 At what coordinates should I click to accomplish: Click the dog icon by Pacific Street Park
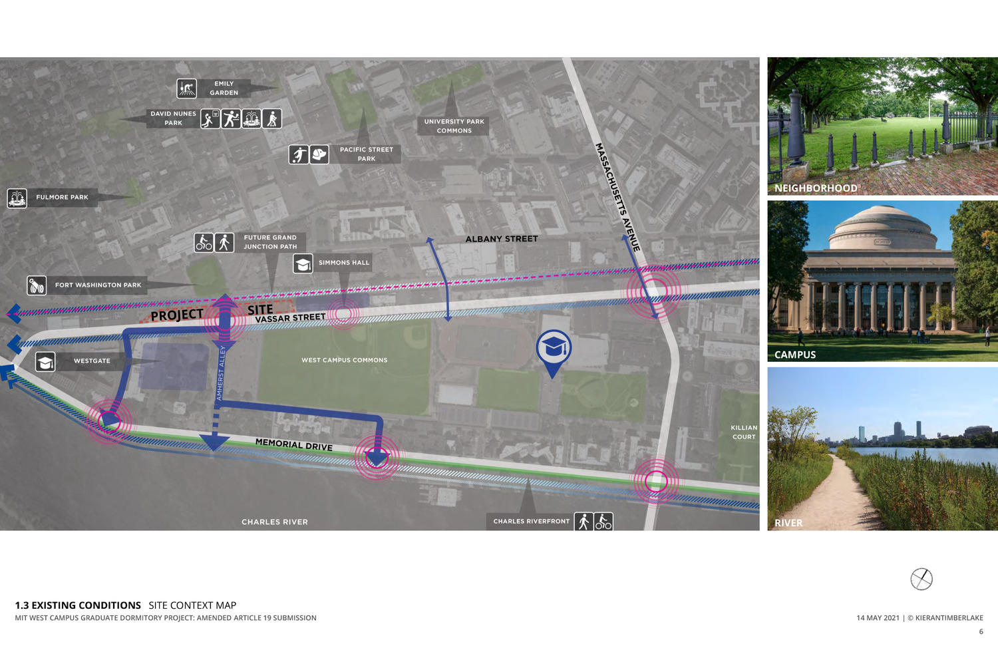[319, 154]
